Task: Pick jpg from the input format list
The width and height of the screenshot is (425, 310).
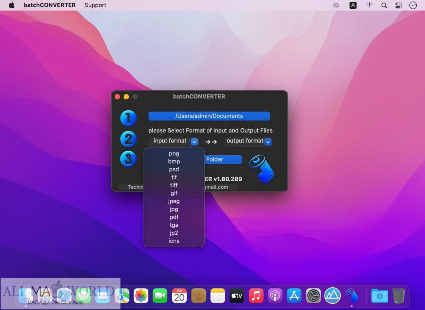Action: [x=174, y=209]
